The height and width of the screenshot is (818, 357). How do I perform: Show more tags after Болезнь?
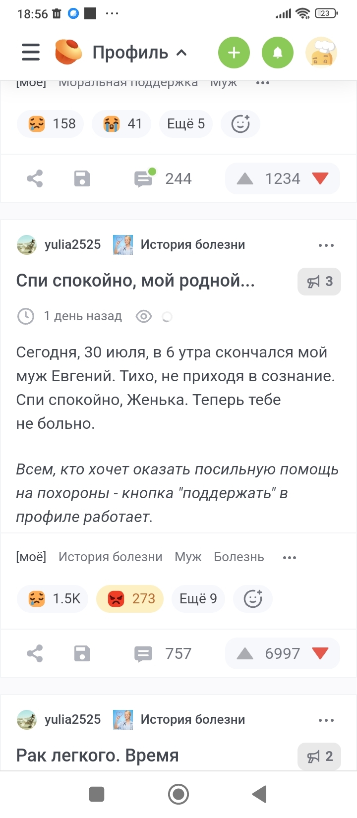pyautogui.click(x=290, y=558)
